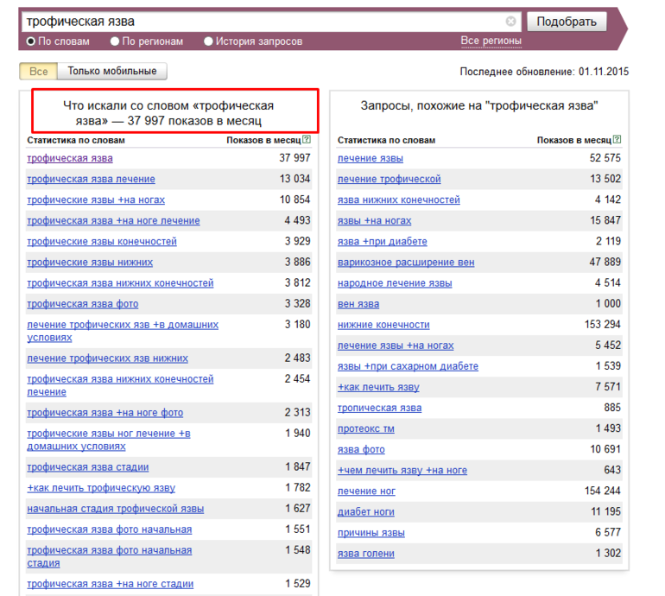665x596 pixels.
Task: Open the 'нижние конечности' similar query
Action: (383, 325)
